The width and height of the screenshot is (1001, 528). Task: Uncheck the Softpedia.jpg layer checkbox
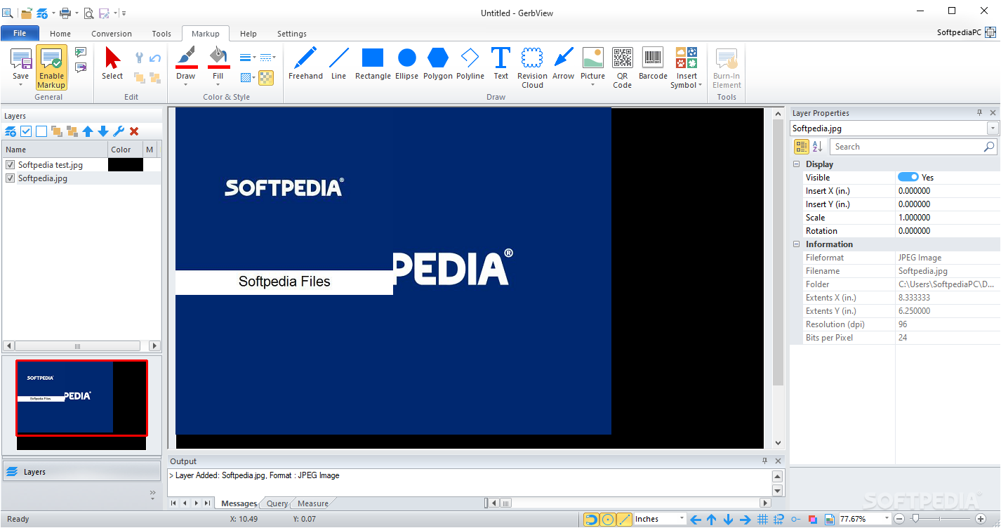click(x=11, y=178)
